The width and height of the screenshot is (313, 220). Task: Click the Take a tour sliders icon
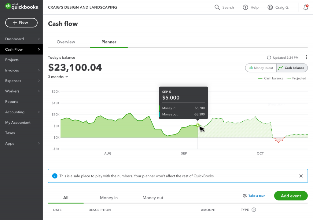tap(245, 196)
